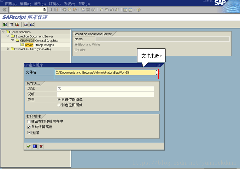The width and height of the screenshot is (240, 169).
Task: Click the red hat Print Preview icon
Action: [x=26, y=25]
